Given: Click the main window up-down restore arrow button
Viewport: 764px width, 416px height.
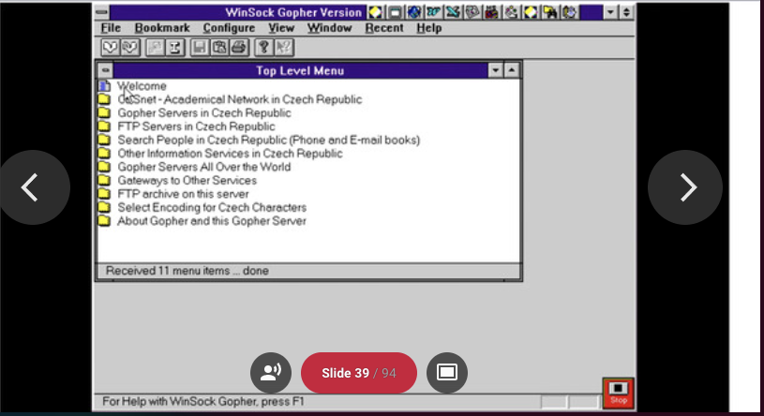Looking at the screenshot, I should 626,12.
